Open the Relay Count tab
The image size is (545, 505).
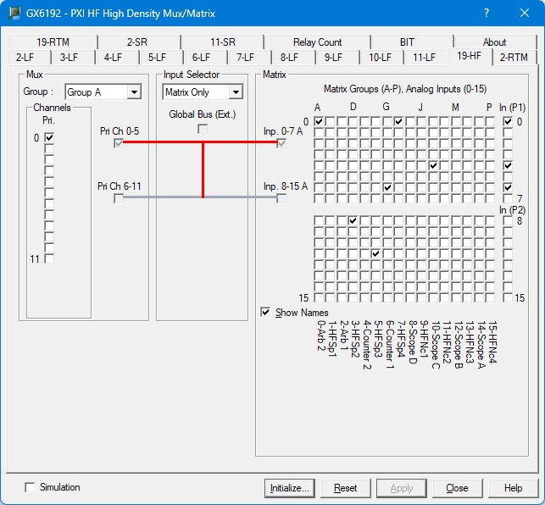[x=317, y=42]
